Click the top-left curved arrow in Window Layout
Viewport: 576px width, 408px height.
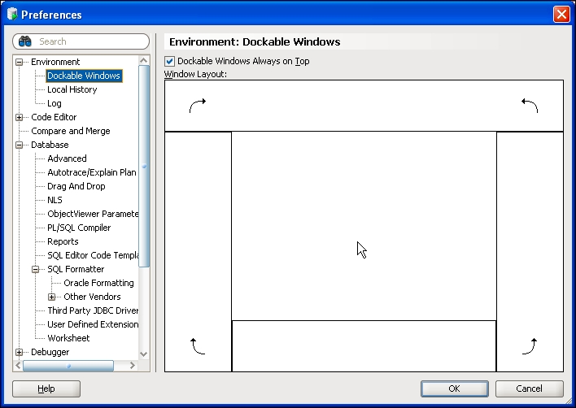198,106
